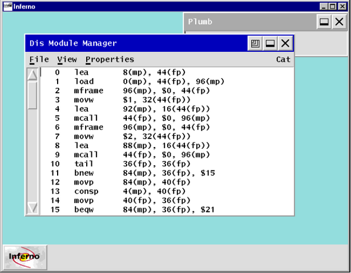Viewport: 351px width, 273px height.
Task: Click the scroll up arrow in disassembly list
Action: 33,75
